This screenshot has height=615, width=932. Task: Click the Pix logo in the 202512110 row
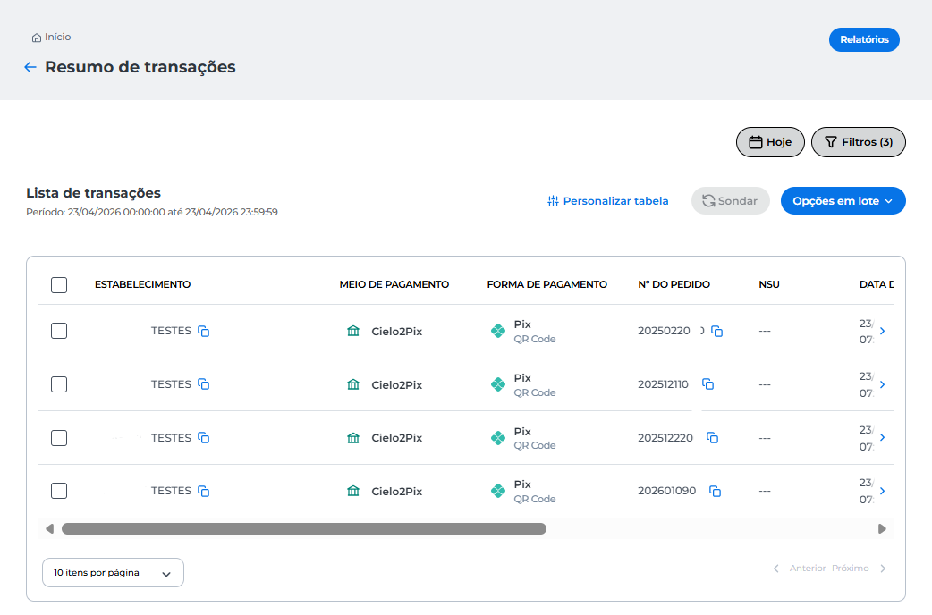(x=498, y=384)
